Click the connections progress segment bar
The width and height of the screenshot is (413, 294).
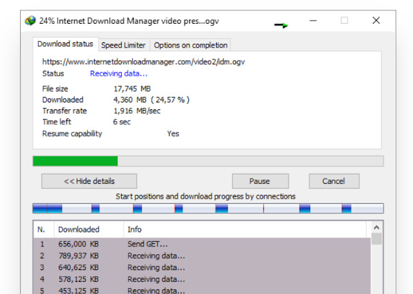[208, 208]
